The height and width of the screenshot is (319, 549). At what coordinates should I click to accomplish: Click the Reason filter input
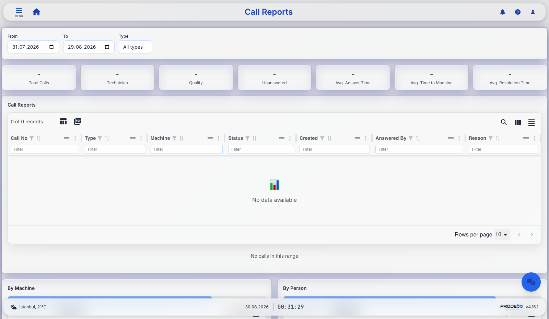coord(503,149)
